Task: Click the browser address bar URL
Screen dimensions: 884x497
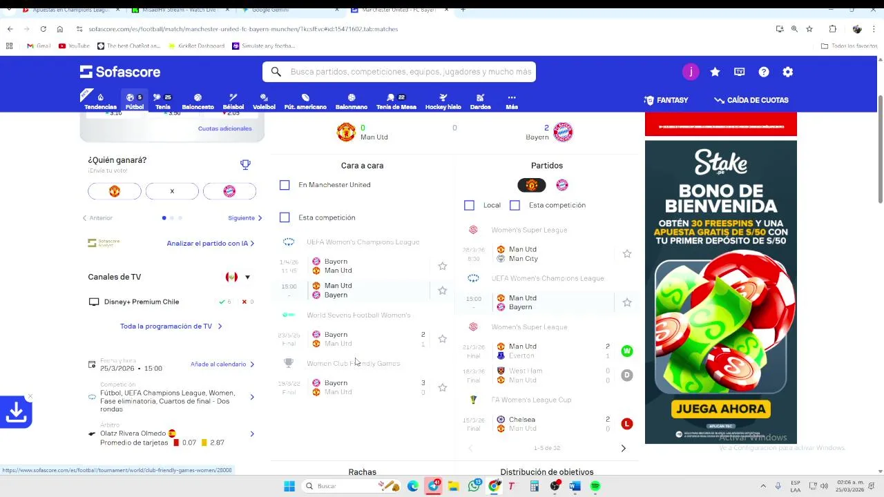Action: pyautogui.click(x=243, y=29)
